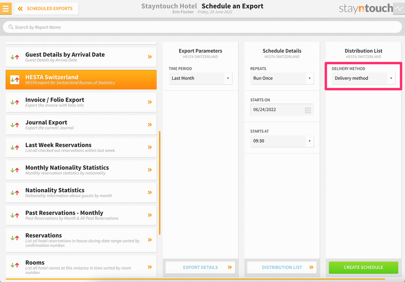Screen dimensions: 405x282
Task: Select the Rooms report title
Action: (35, 262)
